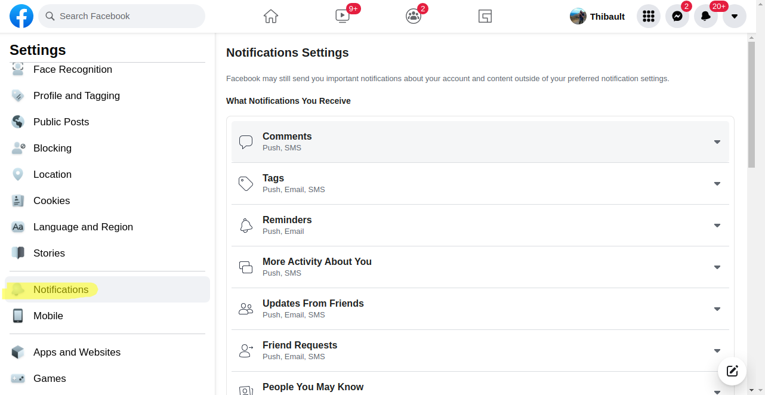Click the Reminders "Push, Email" text
The image size is (765, 395).
coord(283,232)
